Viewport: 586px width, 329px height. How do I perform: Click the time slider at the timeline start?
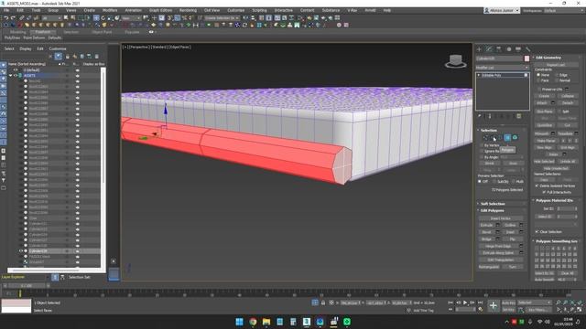(27, 286)
